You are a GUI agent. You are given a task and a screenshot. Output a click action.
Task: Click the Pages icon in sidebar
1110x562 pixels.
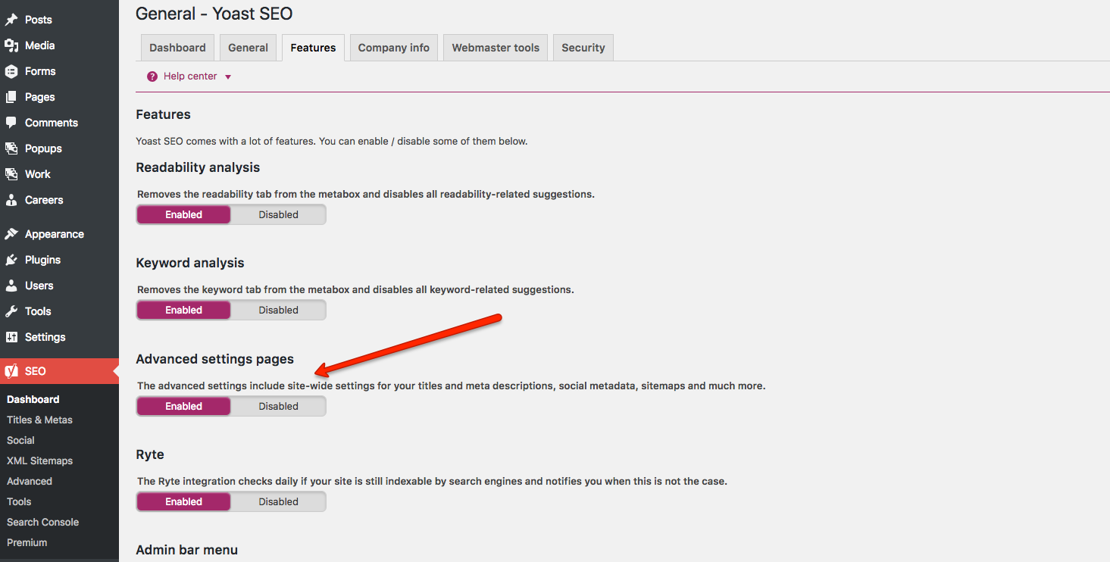click(x=11, y=97)
